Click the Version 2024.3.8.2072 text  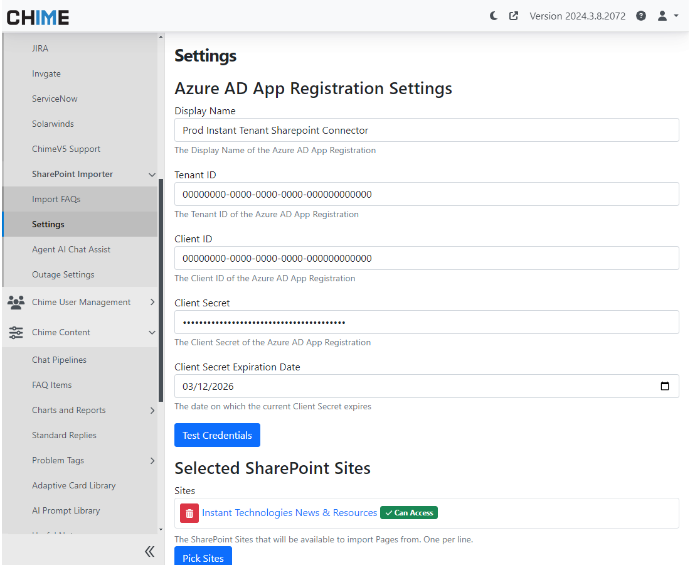(x=577, y=16)
